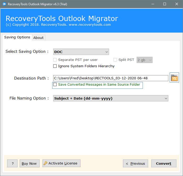Click the copyright line www.recoverytools.com text
Image resolution: width=183 pixels, height=176 pixels.
pos(90,25)
